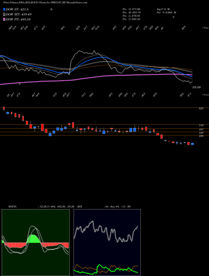
Task: Click the 59.50 value beside the EMA chart
Action: pyautogui.click(x=196, y=87)
